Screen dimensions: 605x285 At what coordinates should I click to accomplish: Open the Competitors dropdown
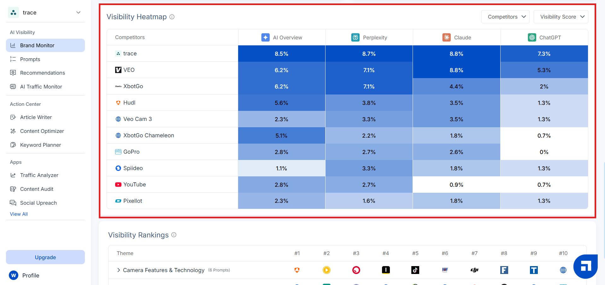pos(505,17)
